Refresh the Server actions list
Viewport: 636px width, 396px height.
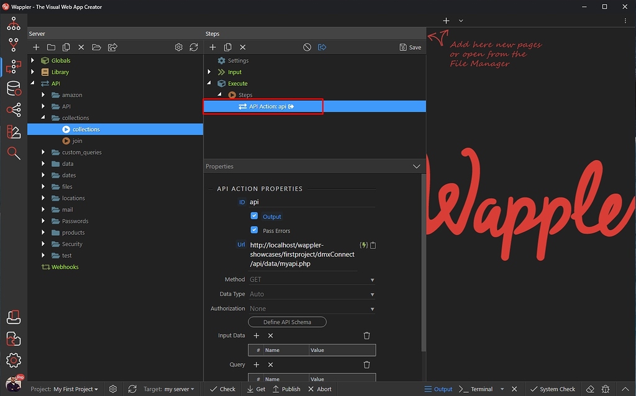coord(194,47)
